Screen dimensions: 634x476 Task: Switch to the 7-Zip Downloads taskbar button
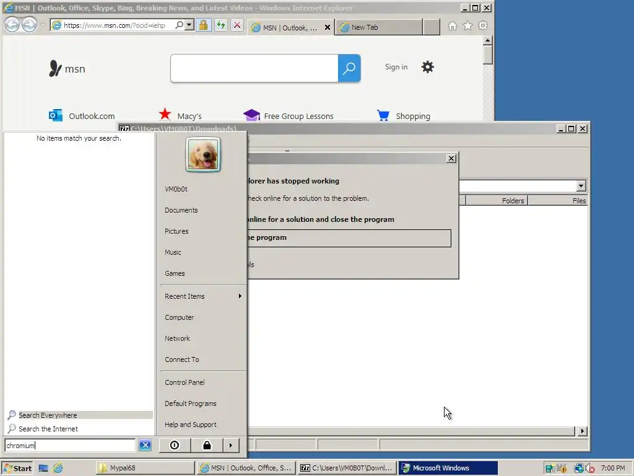[347, 468]
